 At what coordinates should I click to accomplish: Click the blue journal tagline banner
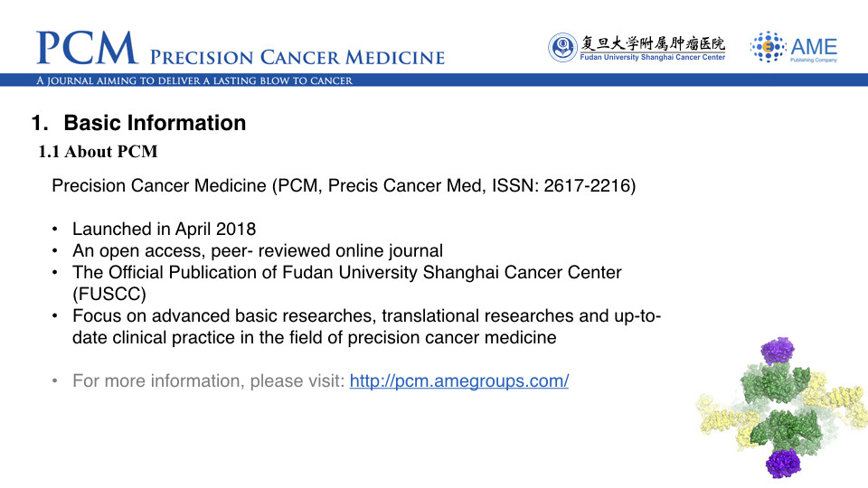(434, 80)
